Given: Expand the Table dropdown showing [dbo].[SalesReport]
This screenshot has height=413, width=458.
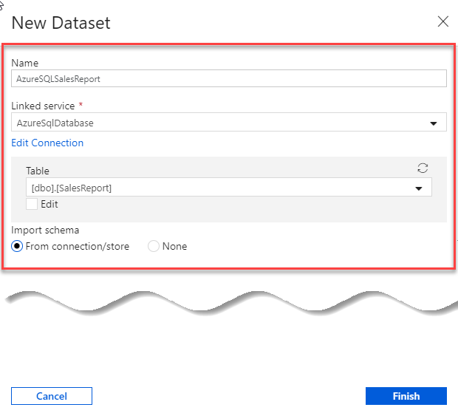Looking at the screenshot, I should [x=229, y=187].
